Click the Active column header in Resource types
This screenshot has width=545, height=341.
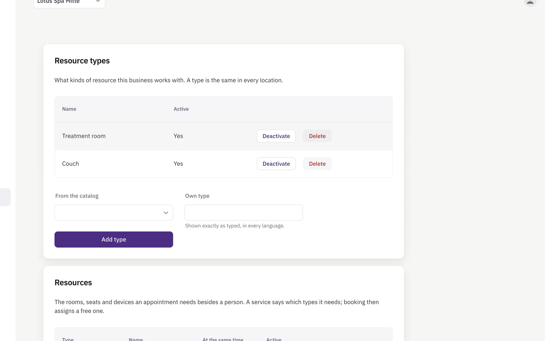(x=181, y=109)
